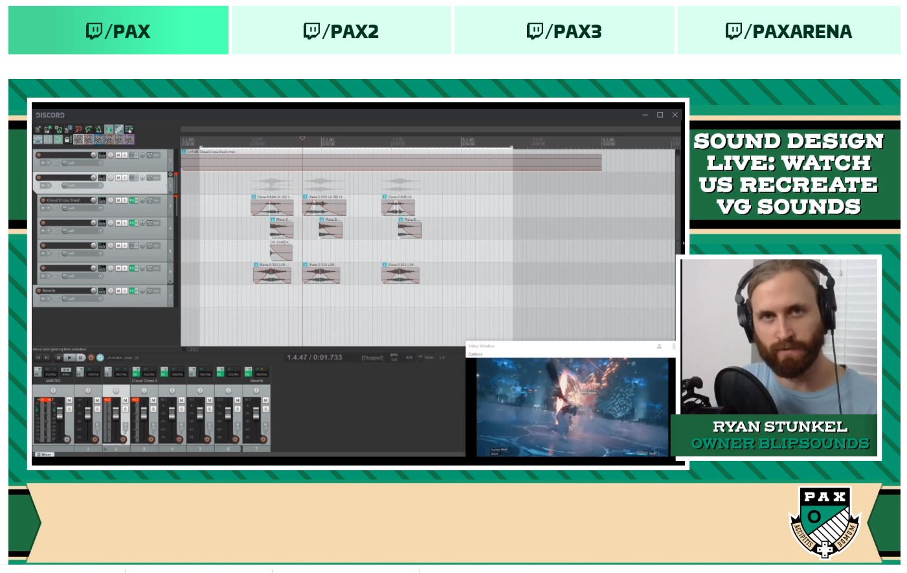Arm the Reverb track for recording
Image resolution: width=907 pixels, height=573 pixels.
click(x=38, y=291)
